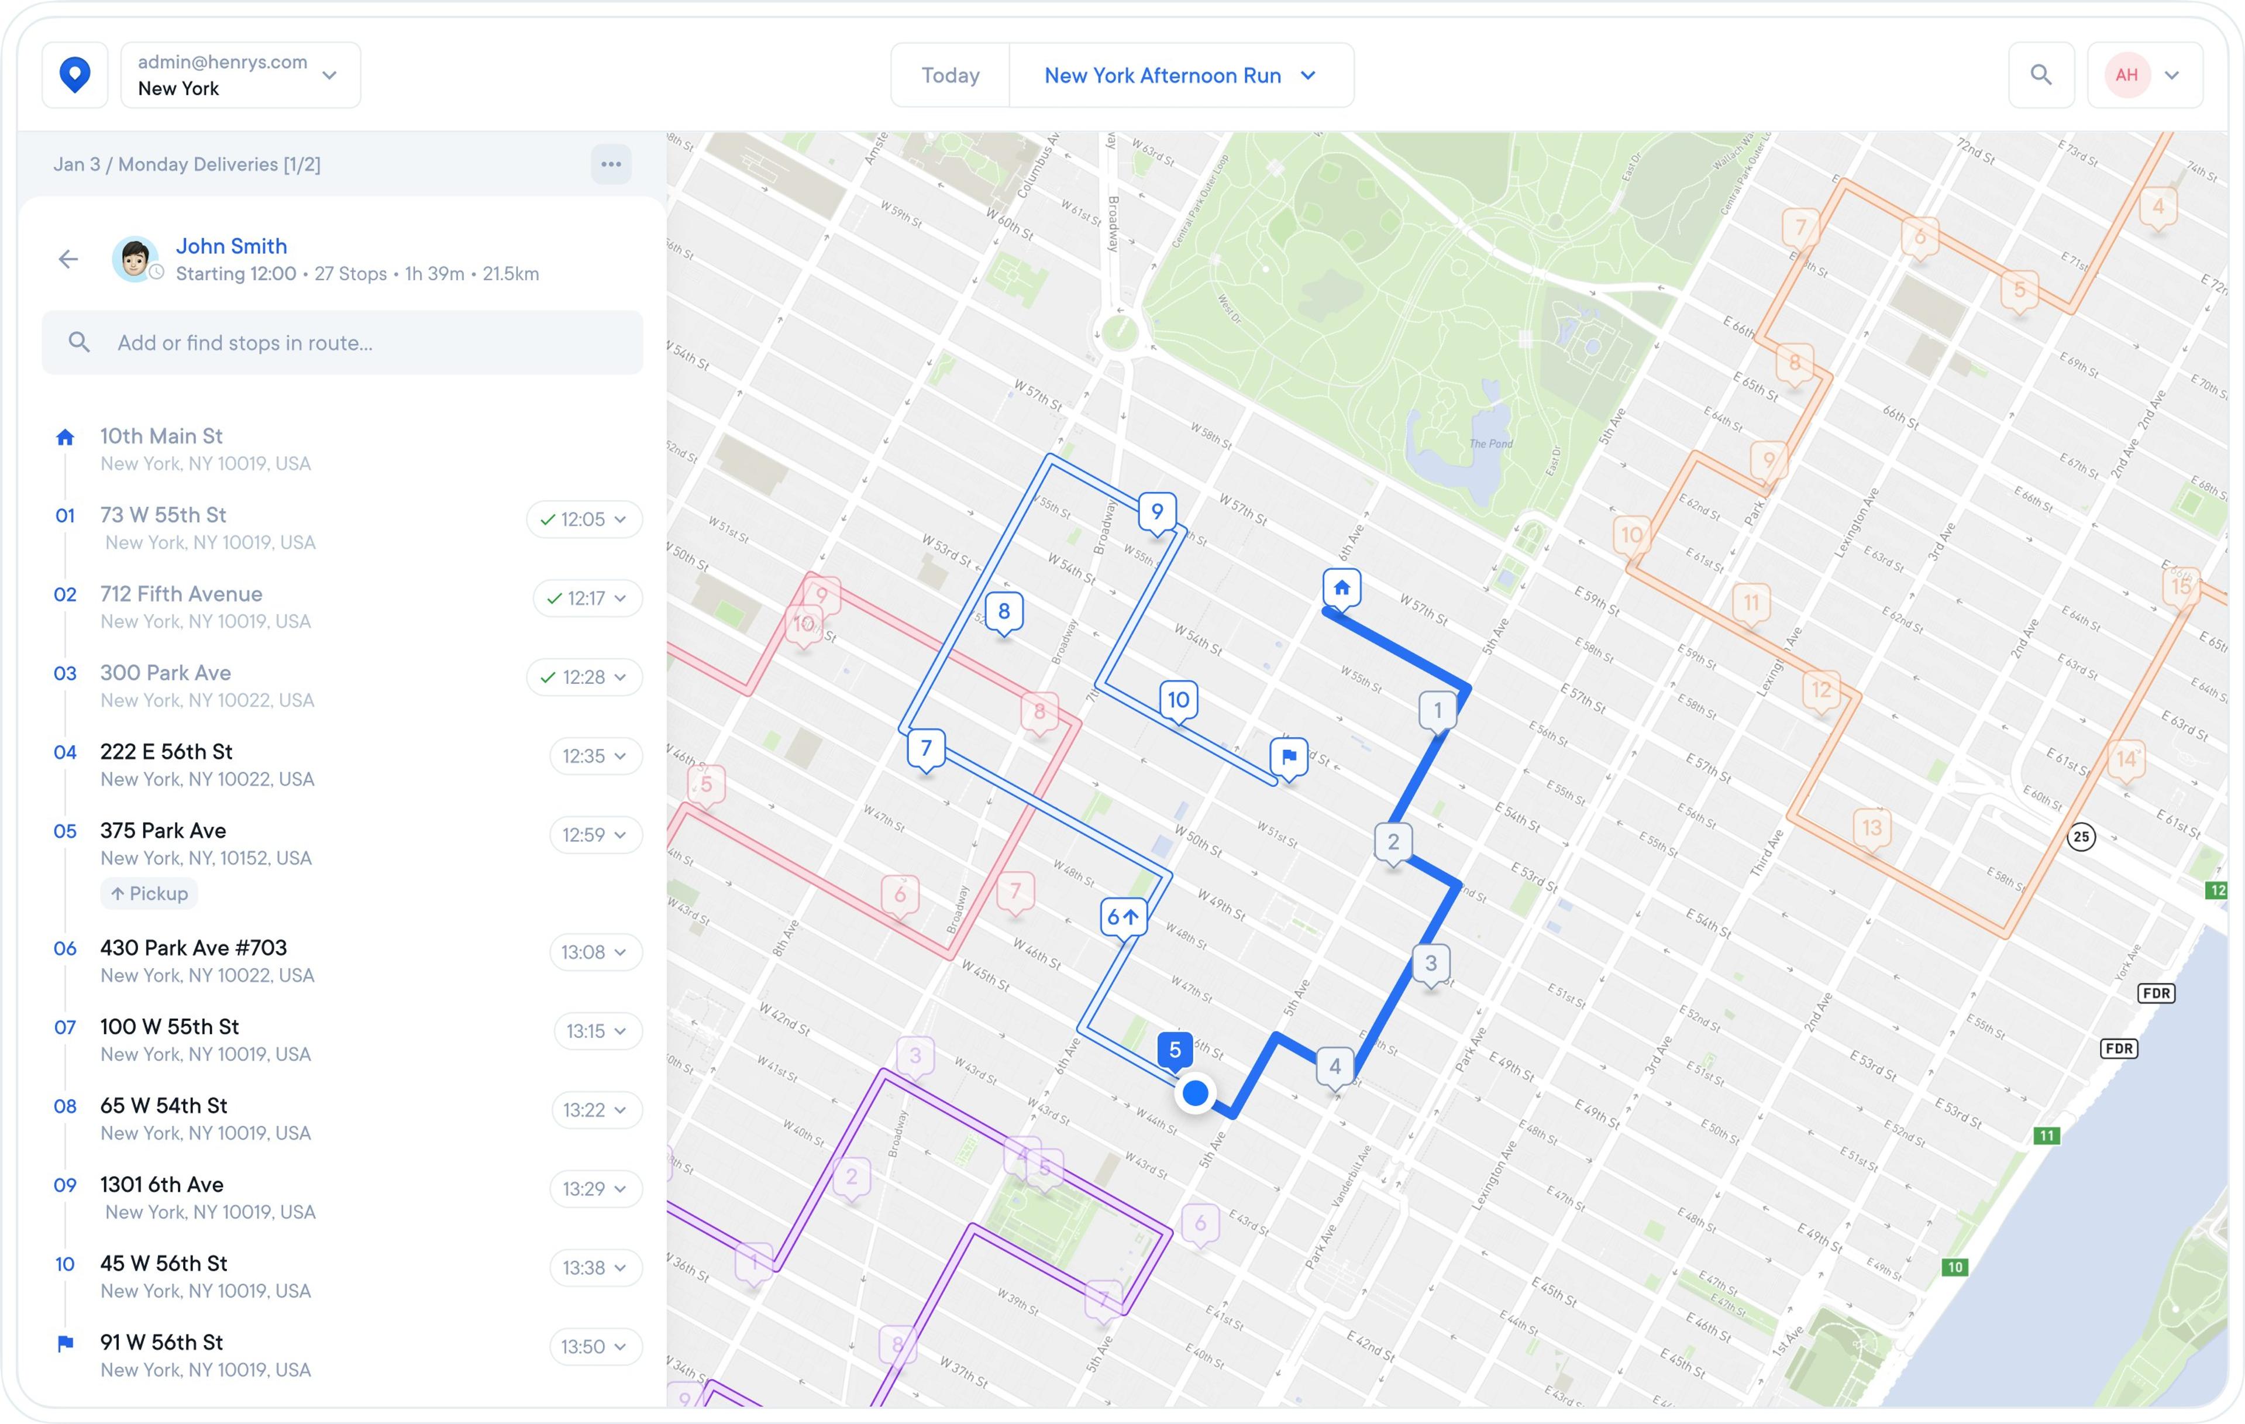
Task: Click the home icon beside 10th Main St
Action: (x=66, y=436)
